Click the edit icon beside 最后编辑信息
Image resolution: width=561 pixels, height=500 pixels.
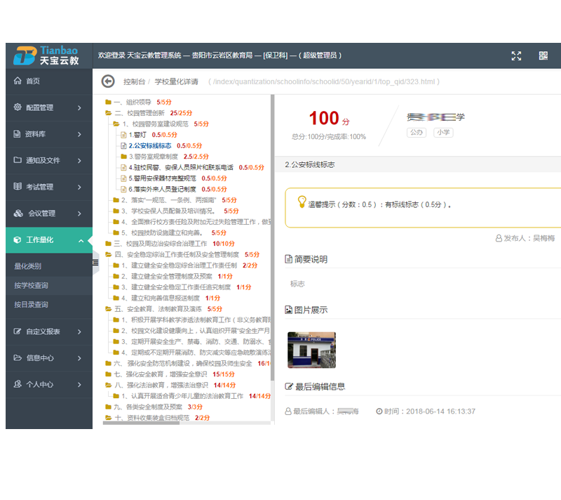click(288, 386)
